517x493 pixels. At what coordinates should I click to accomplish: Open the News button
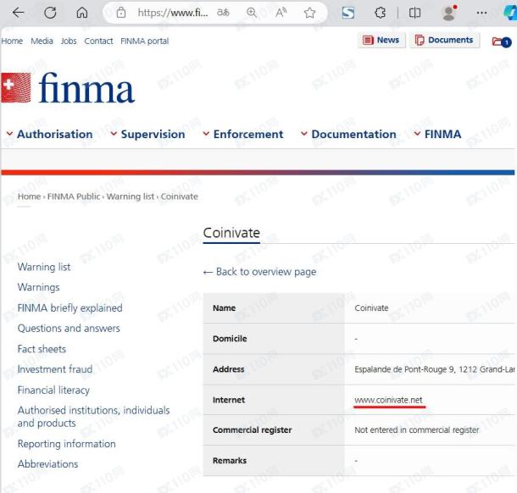coord(381,40)
